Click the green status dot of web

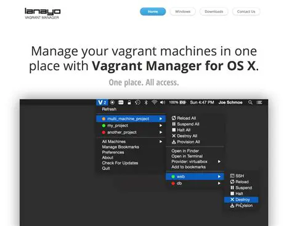point(173,177)
